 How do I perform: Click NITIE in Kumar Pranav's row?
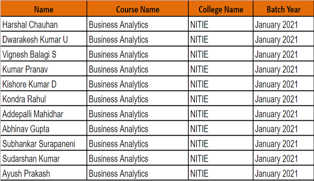tap(199, 69)
